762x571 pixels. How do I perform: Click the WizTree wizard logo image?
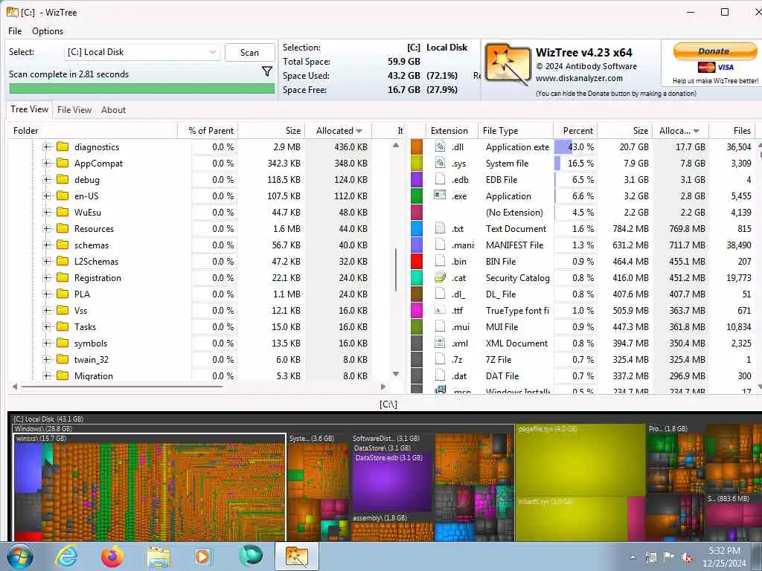click(508, 65)
